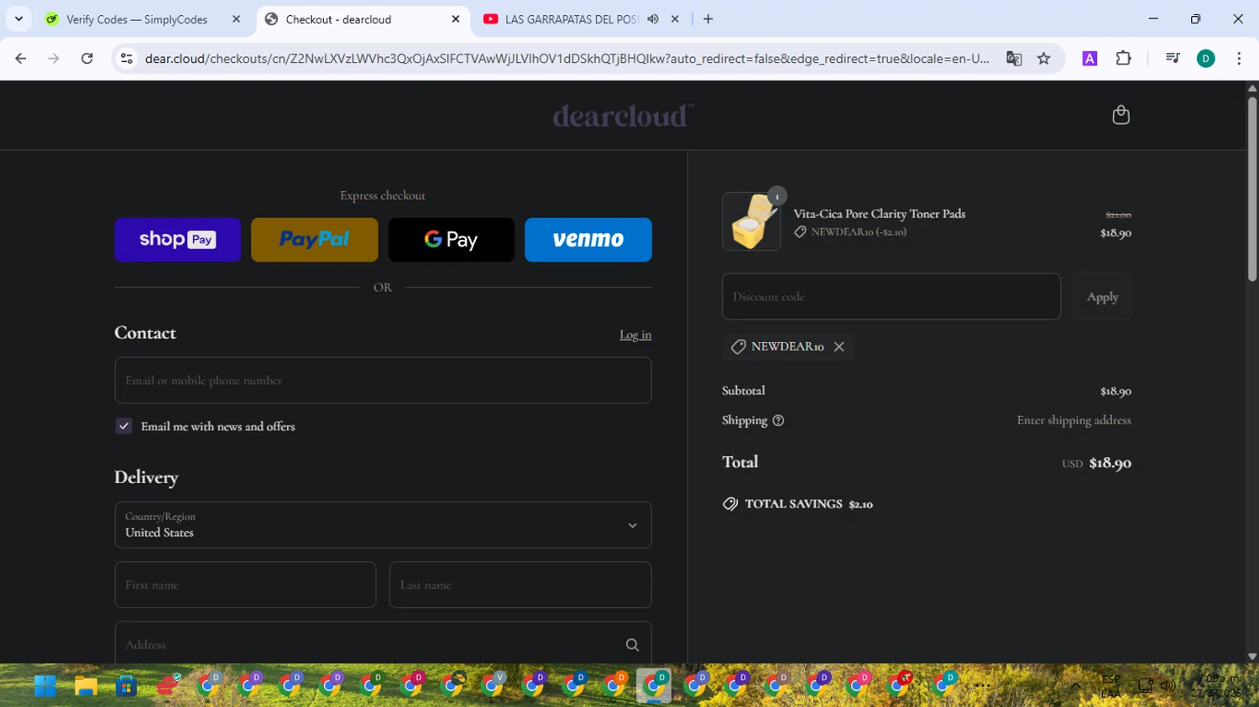Close the Verify Codes SimplyCodes tab

[236, 19]
